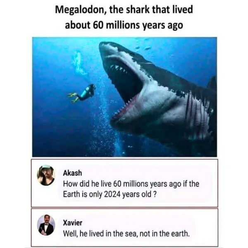Viewport: 248px width, 248px height.
Task: Click the headline line about 60 millions years
Action: 124,25
